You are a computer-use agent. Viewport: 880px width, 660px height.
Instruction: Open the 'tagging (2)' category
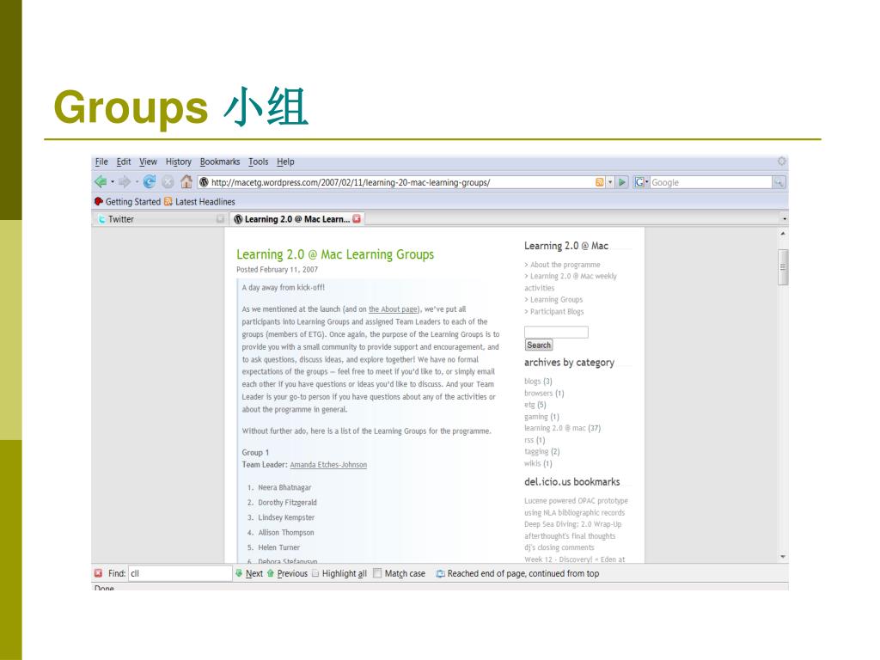542,451
